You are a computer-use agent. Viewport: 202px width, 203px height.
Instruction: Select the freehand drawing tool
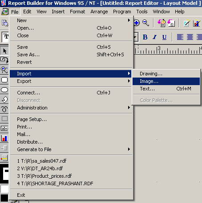(4, 109)
